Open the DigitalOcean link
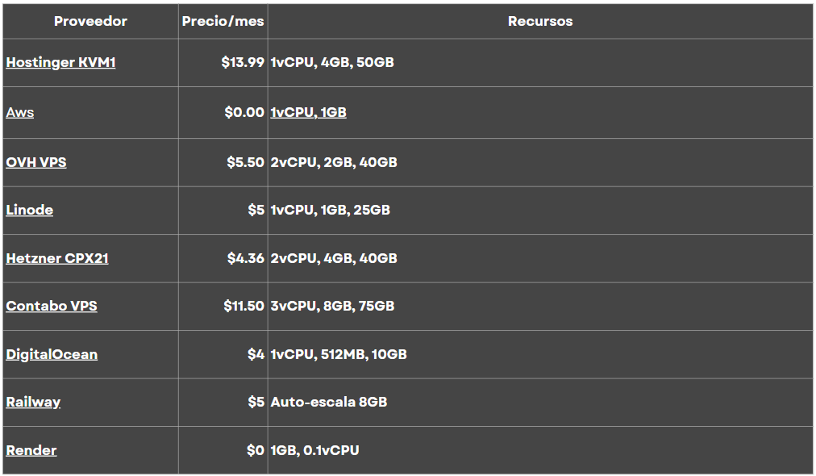The width and height of the screenshot is (816, 476). click(52, 354)
